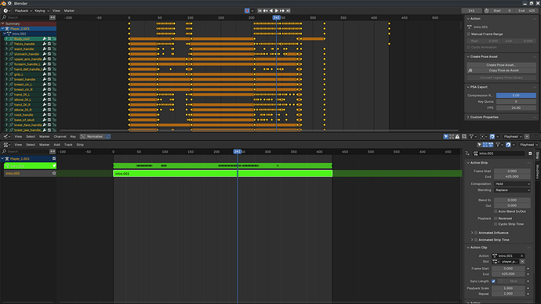Play the animation in reverse
The width and height of the screenshot is (541, 304).
(270, 11)
